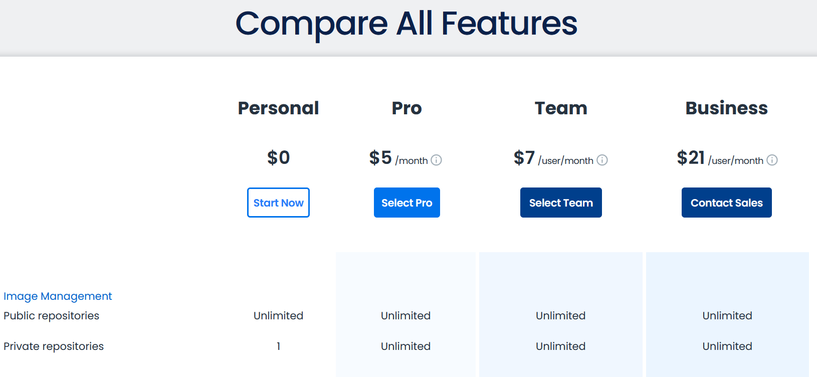Click the info icon beside Team price
This screenshot has height=377, width=817.
coord(602,160)
